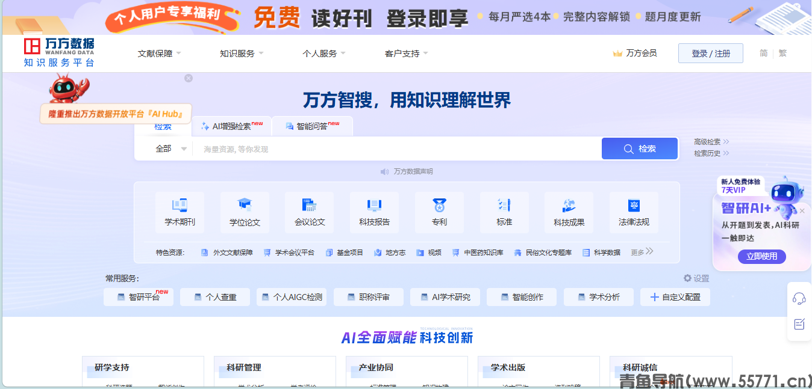812x389 pixels.
Task: Switch to traditional Chinese 繁
Action: [x=782, y=54]
